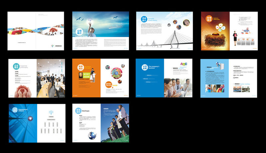Image resolution: width=266 pixels, height=153 pixels.
Task: Open the cable bridge history spread
Action: point(164,31)
